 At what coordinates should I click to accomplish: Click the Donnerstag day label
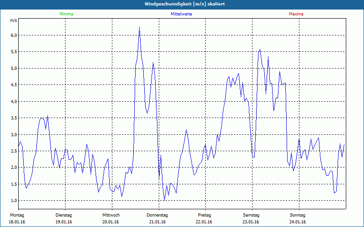(157, 215)
